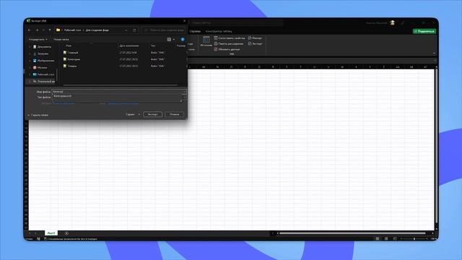Click the Источник XML source button
Screen dimensions: 462x260
[206, 41]
